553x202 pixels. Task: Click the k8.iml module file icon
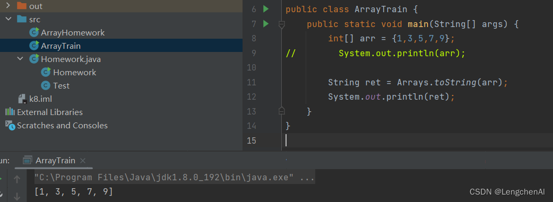pyautogui.click(x=22, y=99)
